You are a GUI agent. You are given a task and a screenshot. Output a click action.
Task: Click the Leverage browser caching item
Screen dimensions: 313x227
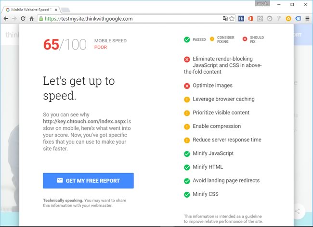click(219, 99)
